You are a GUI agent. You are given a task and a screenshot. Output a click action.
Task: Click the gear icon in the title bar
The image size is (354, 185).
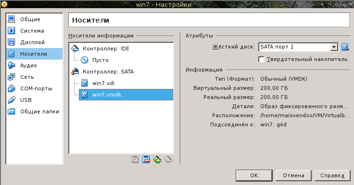click(4, 4)
